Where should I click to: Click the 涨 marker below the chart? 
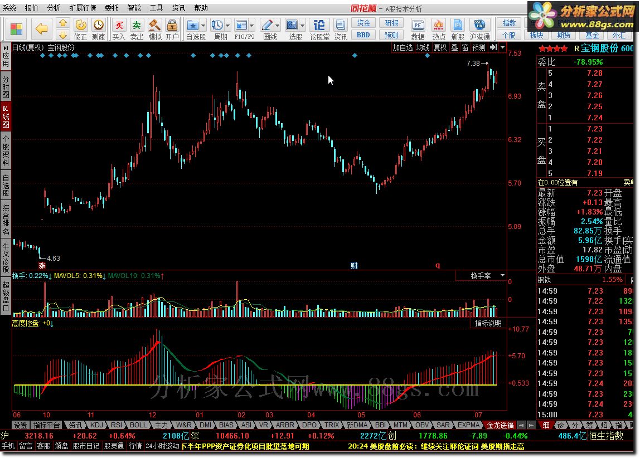click(42, 266)
